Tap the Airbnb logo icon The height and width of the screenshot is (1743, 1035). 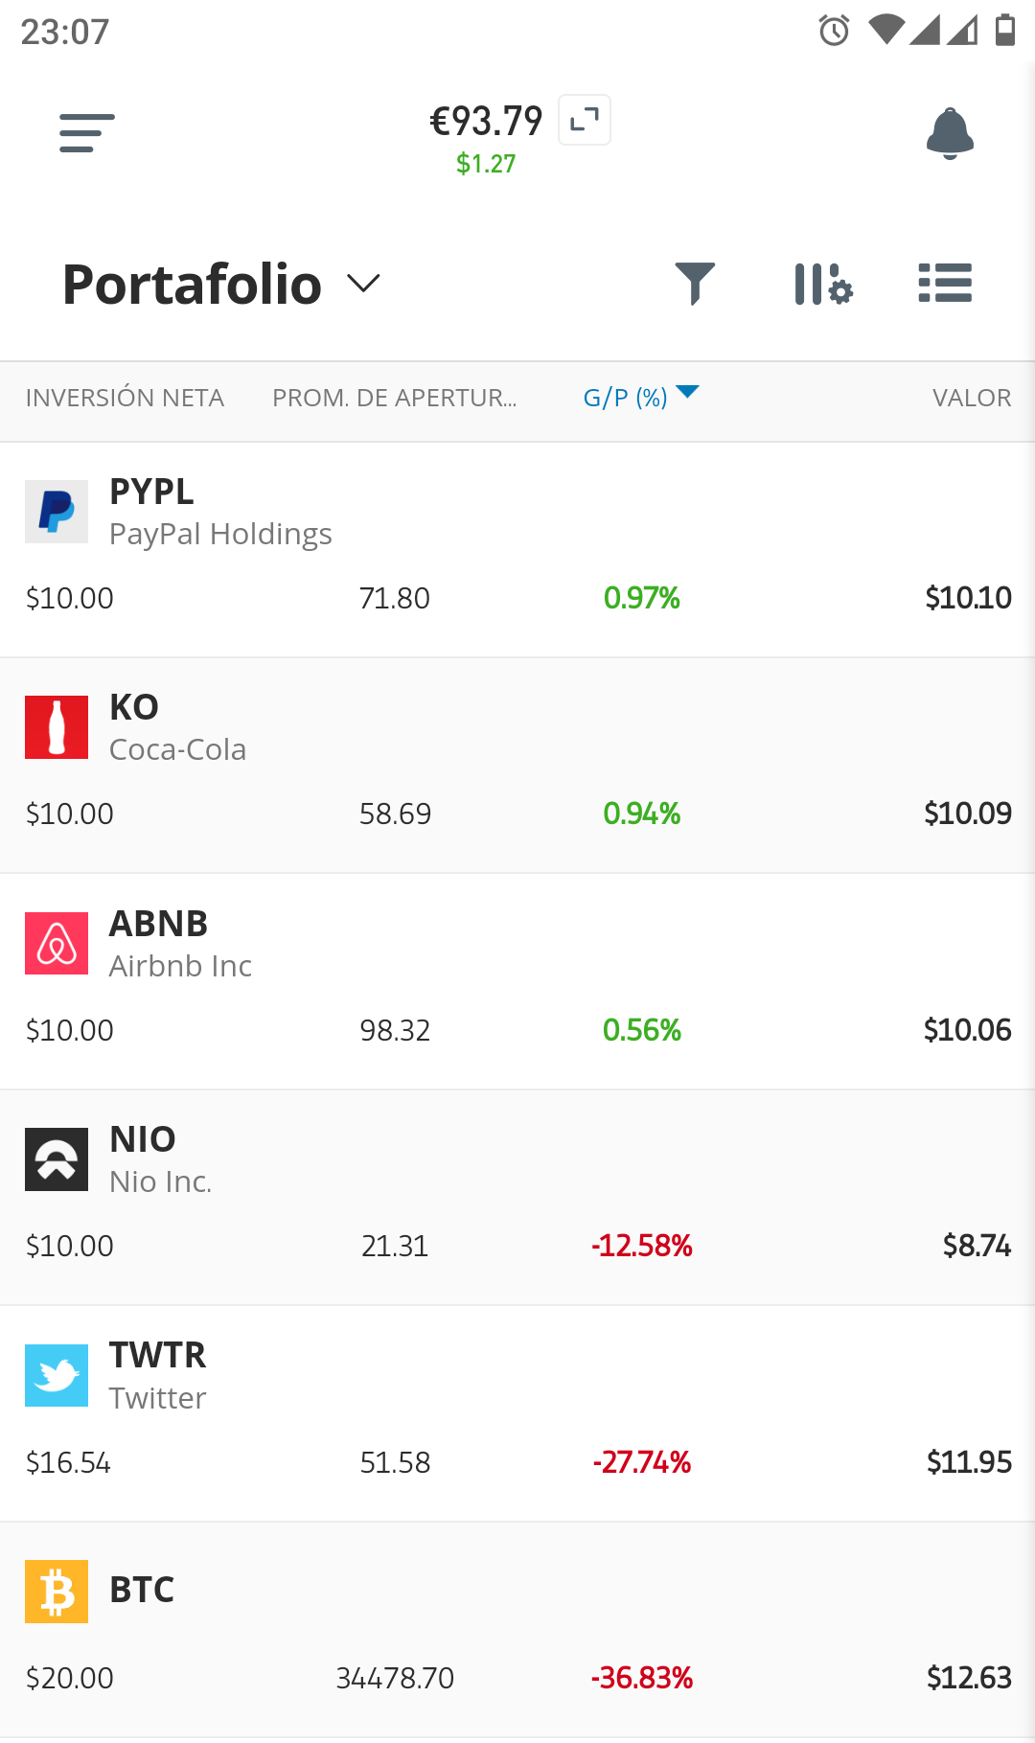[x=57, y=944]
